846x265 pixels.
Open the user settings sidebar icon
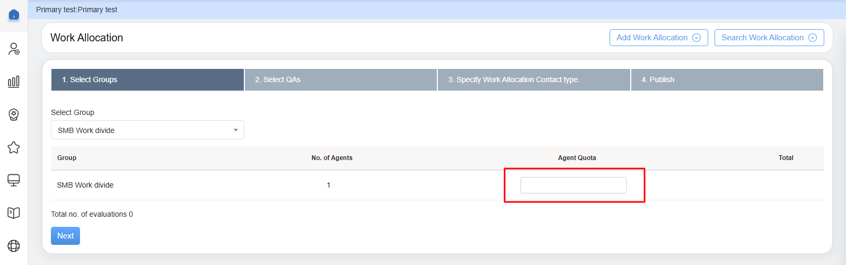14,49
